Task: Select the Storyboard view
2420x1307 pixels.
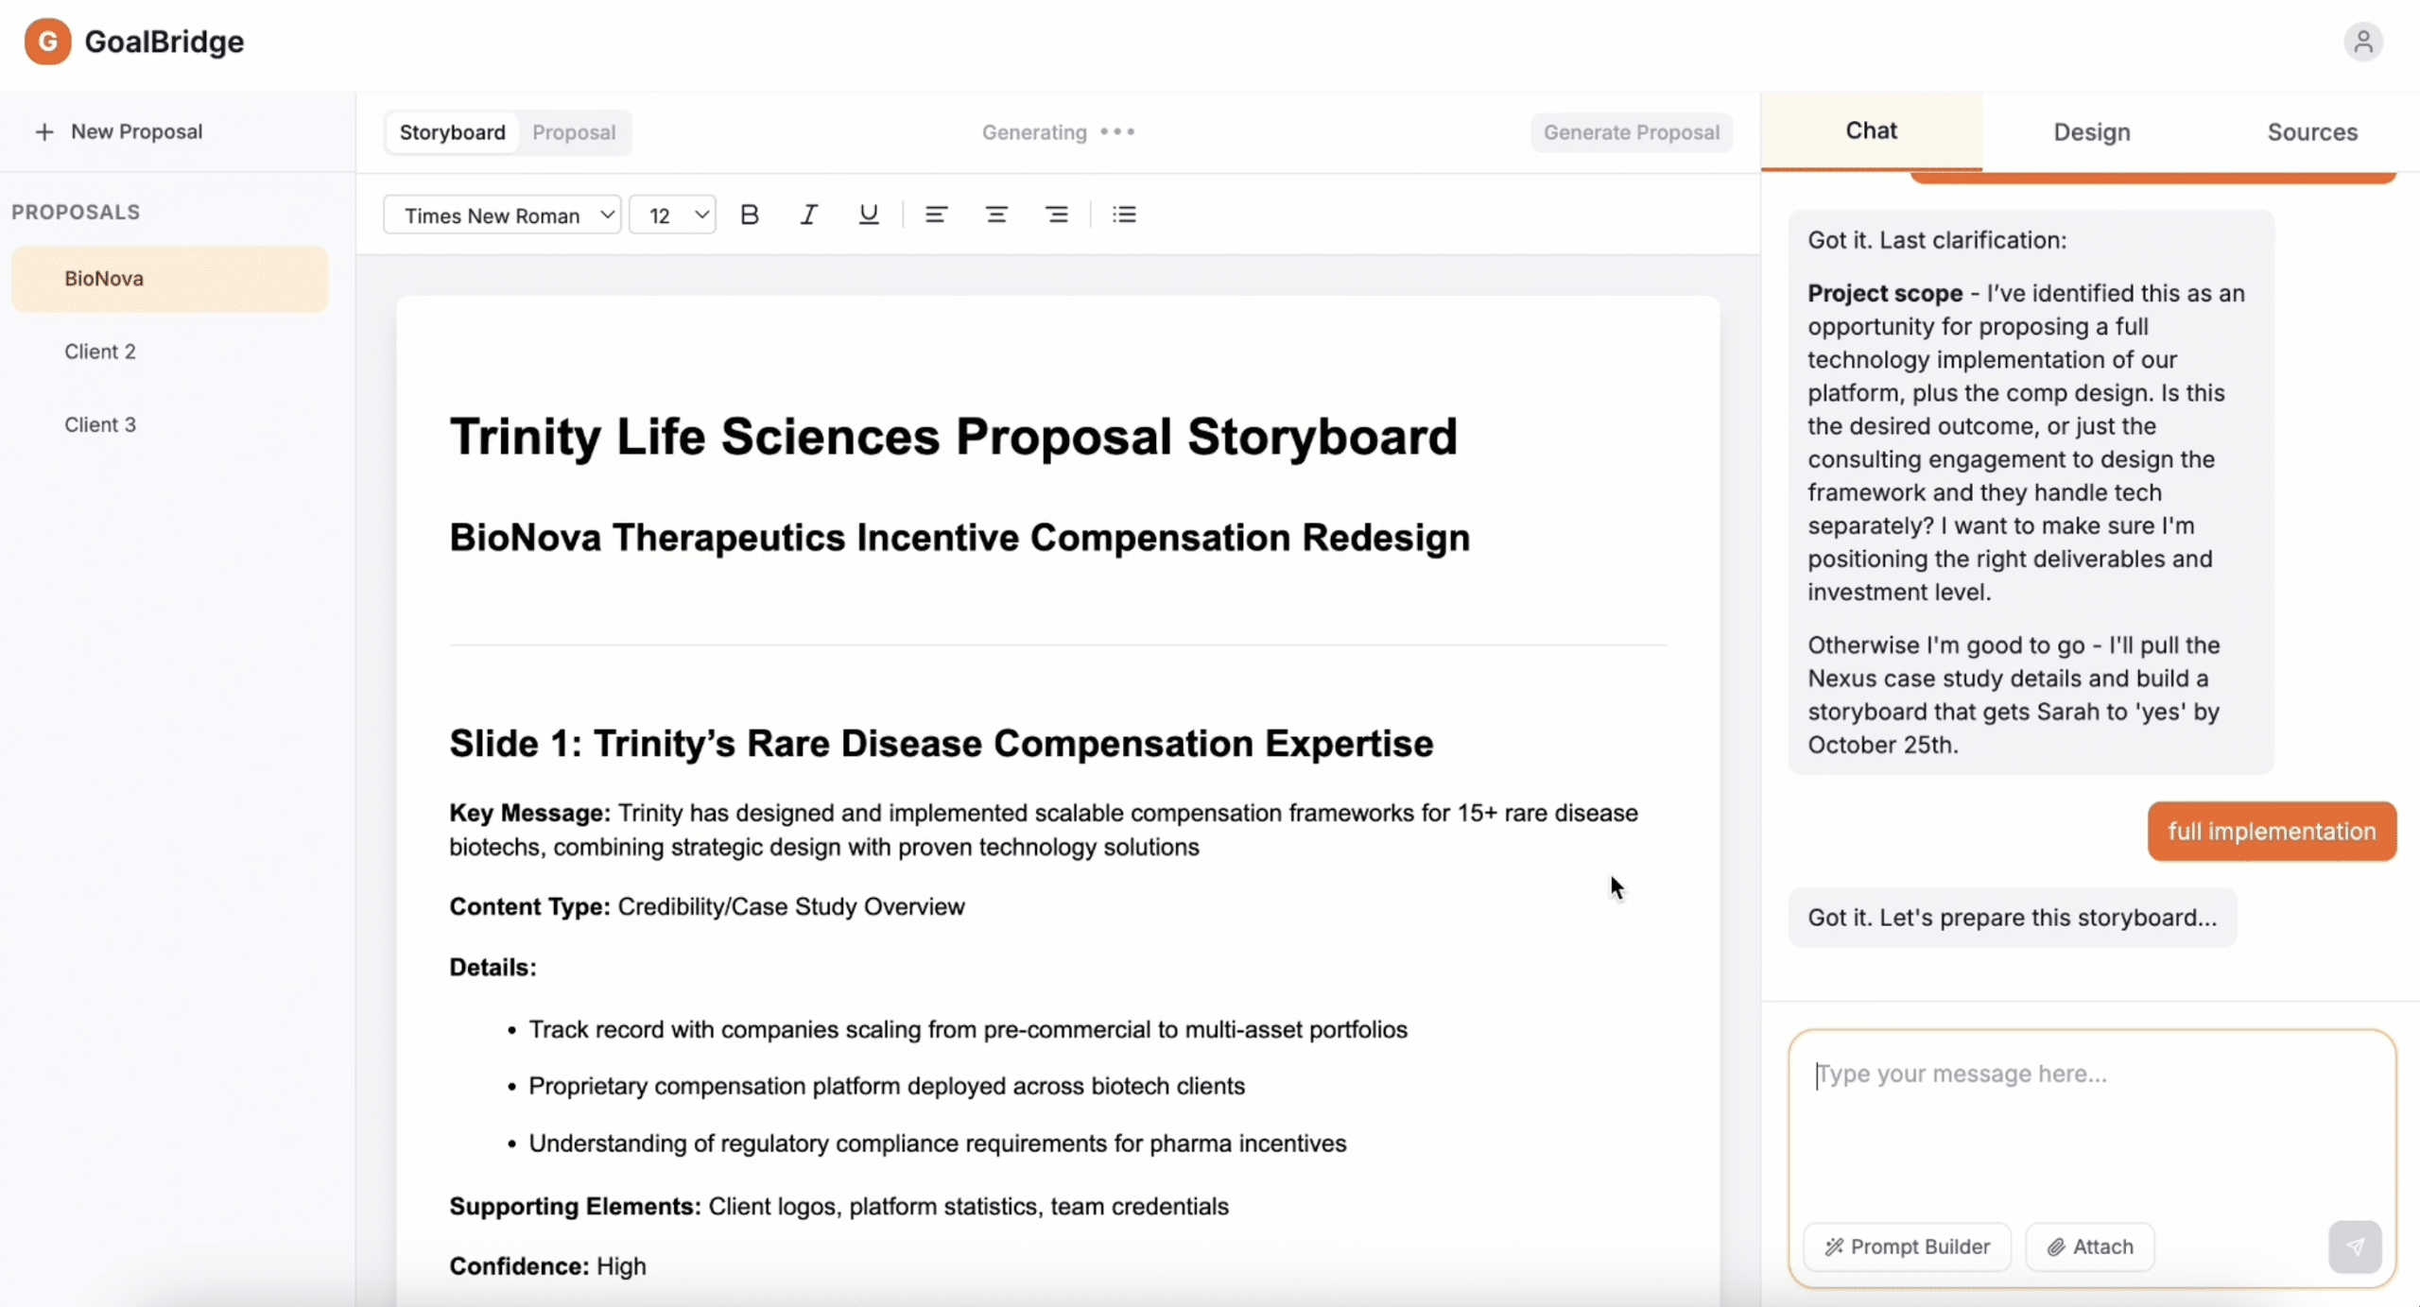Action: pyautogui.click(x=452, y=132)
